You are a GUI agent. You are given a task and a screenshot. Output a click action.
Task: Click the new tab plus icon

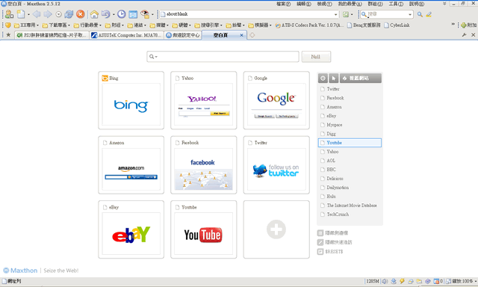(252, 35)
